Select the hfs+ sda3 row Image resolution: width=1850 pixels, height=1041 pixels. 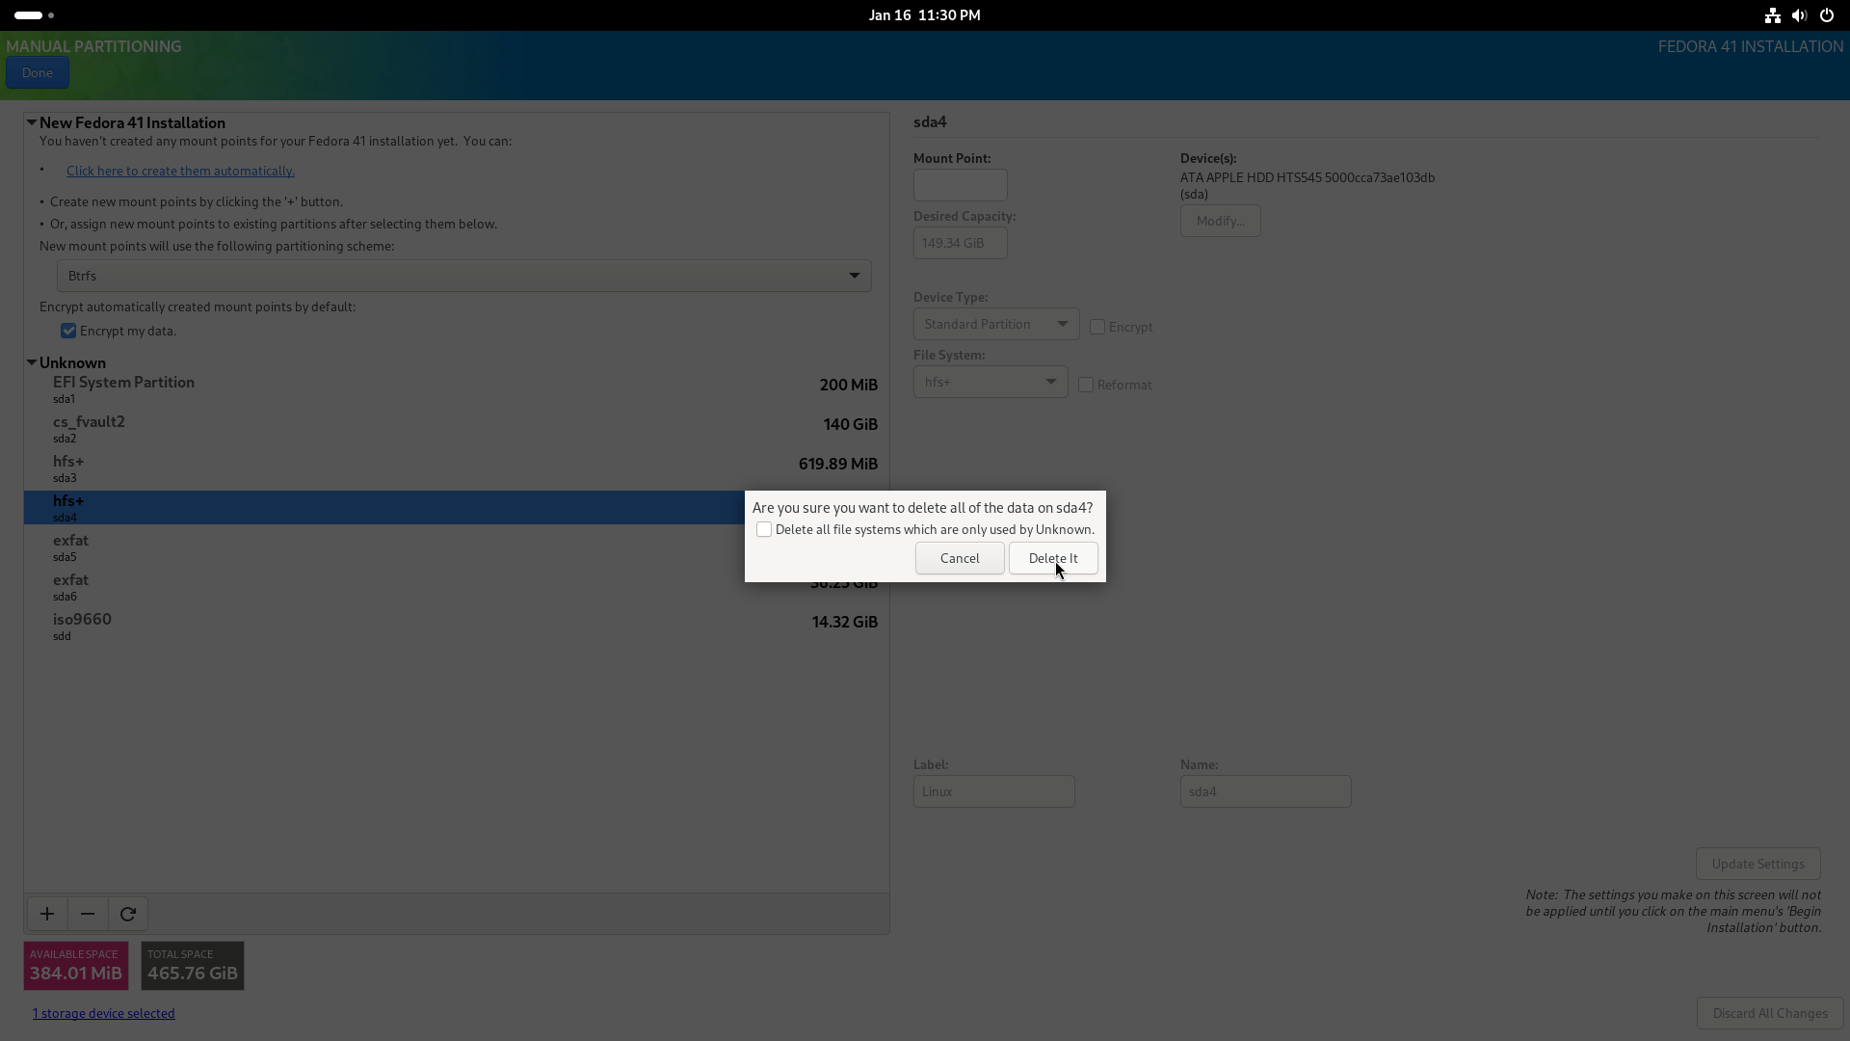pos(457,468)
